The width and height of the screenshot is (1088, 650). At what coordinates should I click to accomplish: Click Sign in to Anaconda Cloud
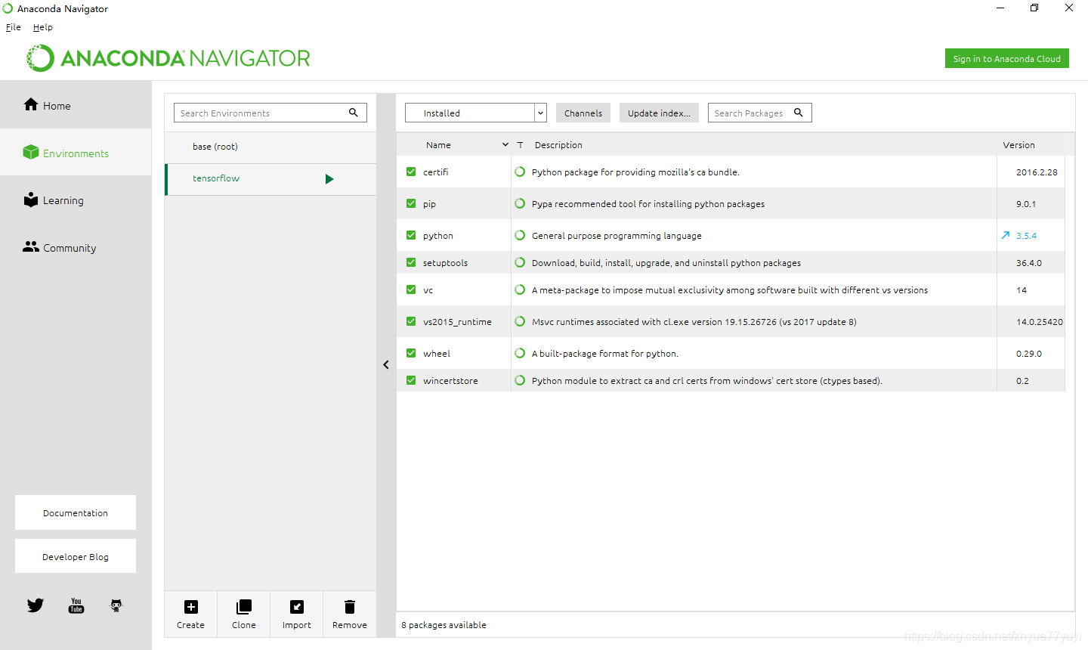coord(1007,58)
